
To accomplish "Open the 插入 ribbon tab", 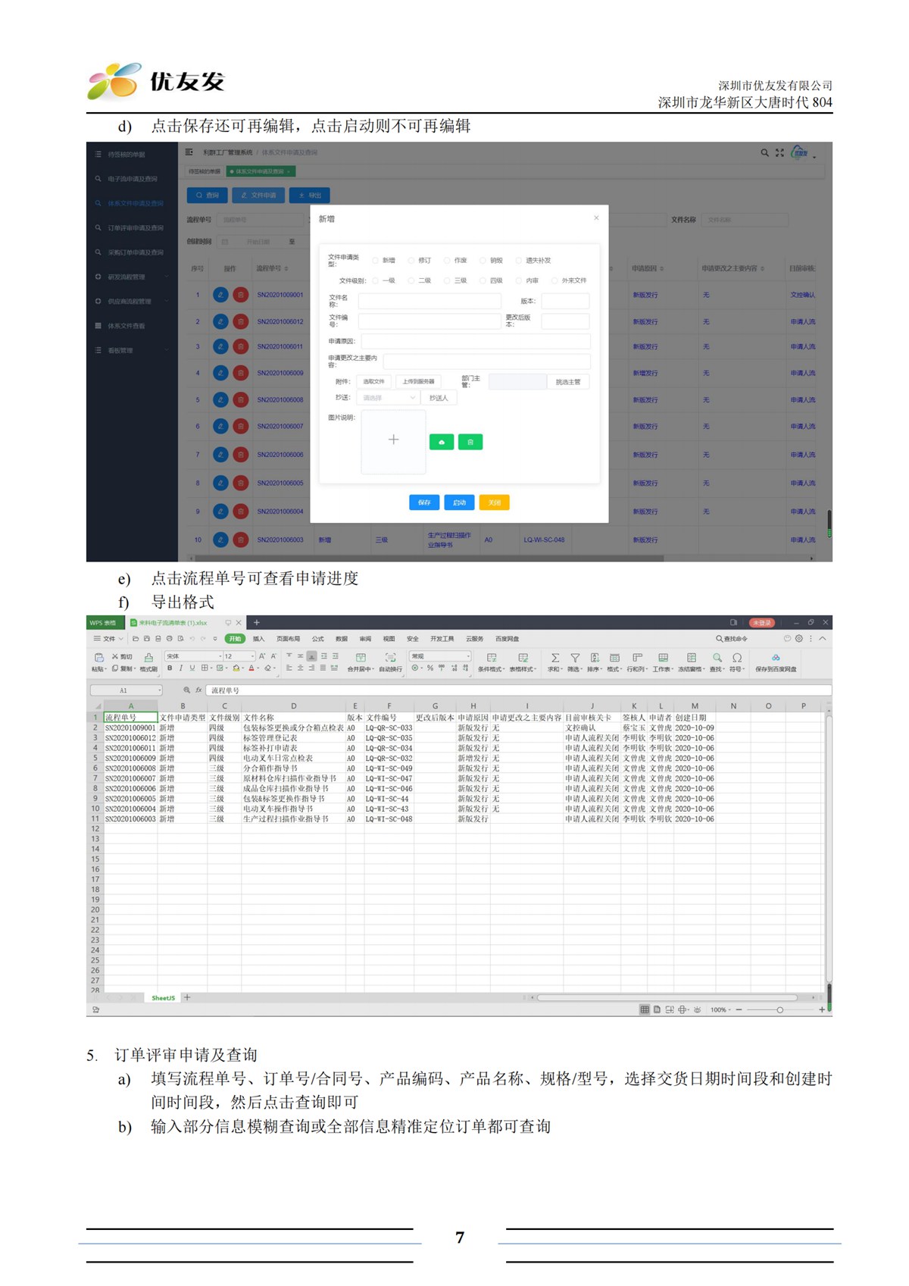I will pyautogui.click(x=258, y=639).
